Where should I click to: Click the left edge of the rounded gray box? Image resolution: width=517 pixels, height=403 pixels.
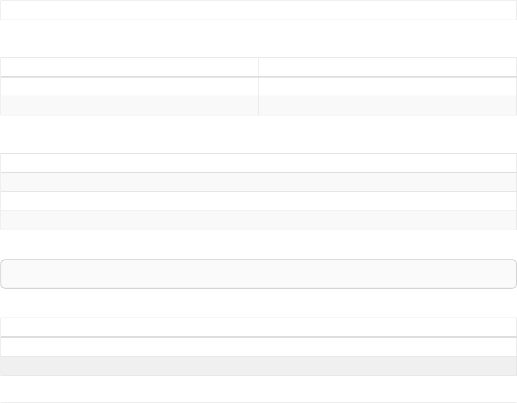click(2, 274)
